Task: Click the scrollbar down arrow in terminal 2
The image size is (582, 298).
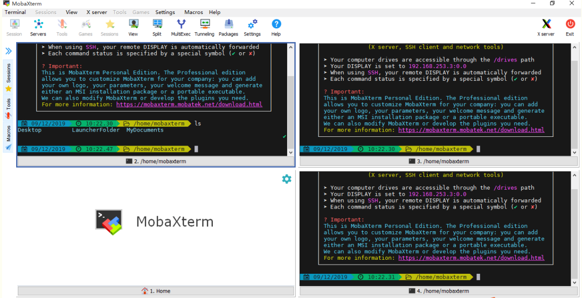Action: [291, 153]
